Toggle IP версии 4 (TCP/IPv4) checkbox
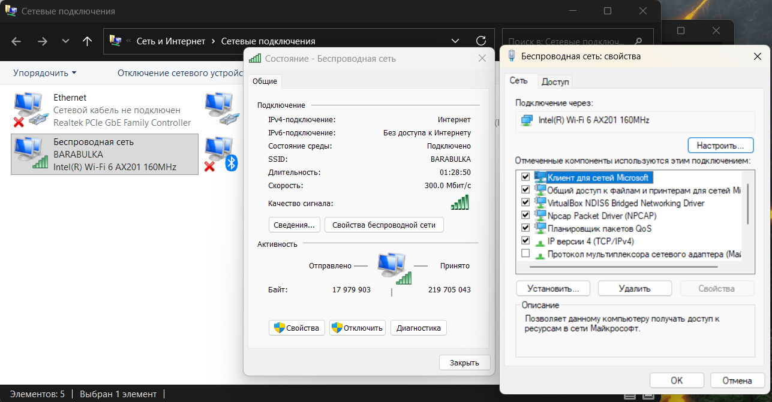 tap(525, 241)
